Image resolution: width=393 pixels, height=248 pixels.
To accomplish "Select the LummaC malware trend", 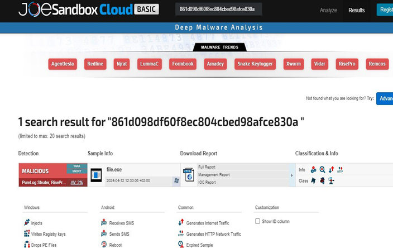I will tap(150, 64).
